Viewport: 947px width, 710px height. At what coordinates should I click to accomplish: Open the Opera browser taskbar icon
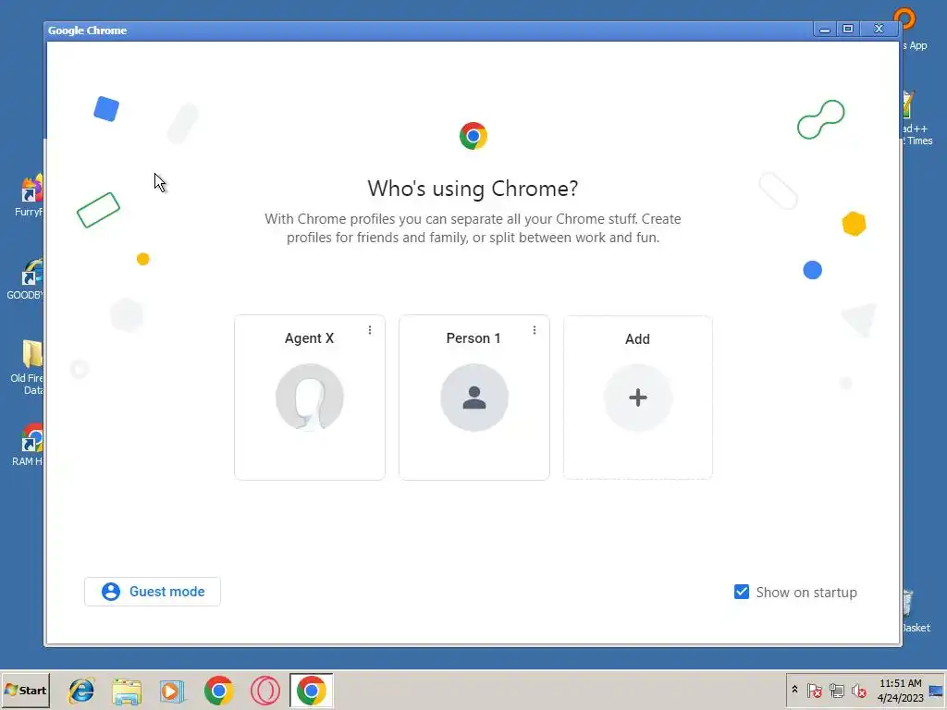tap(265, 691)
